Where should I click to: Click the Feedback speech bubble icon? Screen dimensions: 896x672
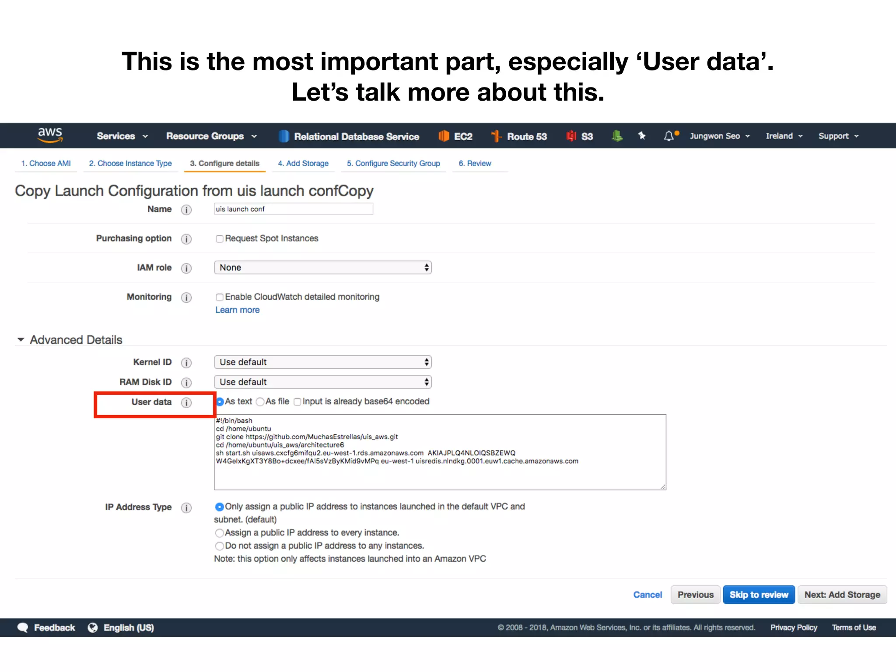(23, 627)
